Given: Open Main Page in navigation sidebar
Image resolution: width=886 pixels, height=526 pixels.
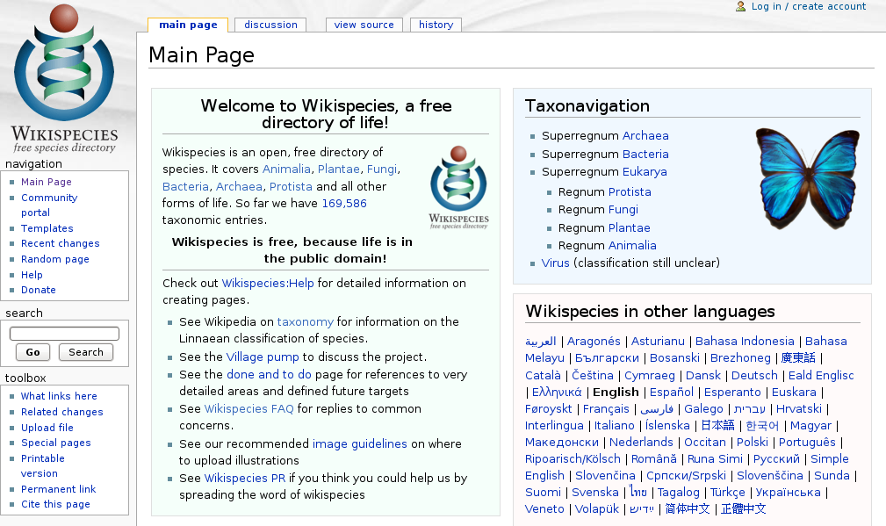Looking at the screenshot, I should [x=47, y=182].
